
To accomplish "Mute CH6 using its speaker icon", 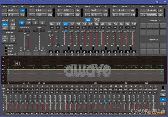I will [x=97, y=52].
